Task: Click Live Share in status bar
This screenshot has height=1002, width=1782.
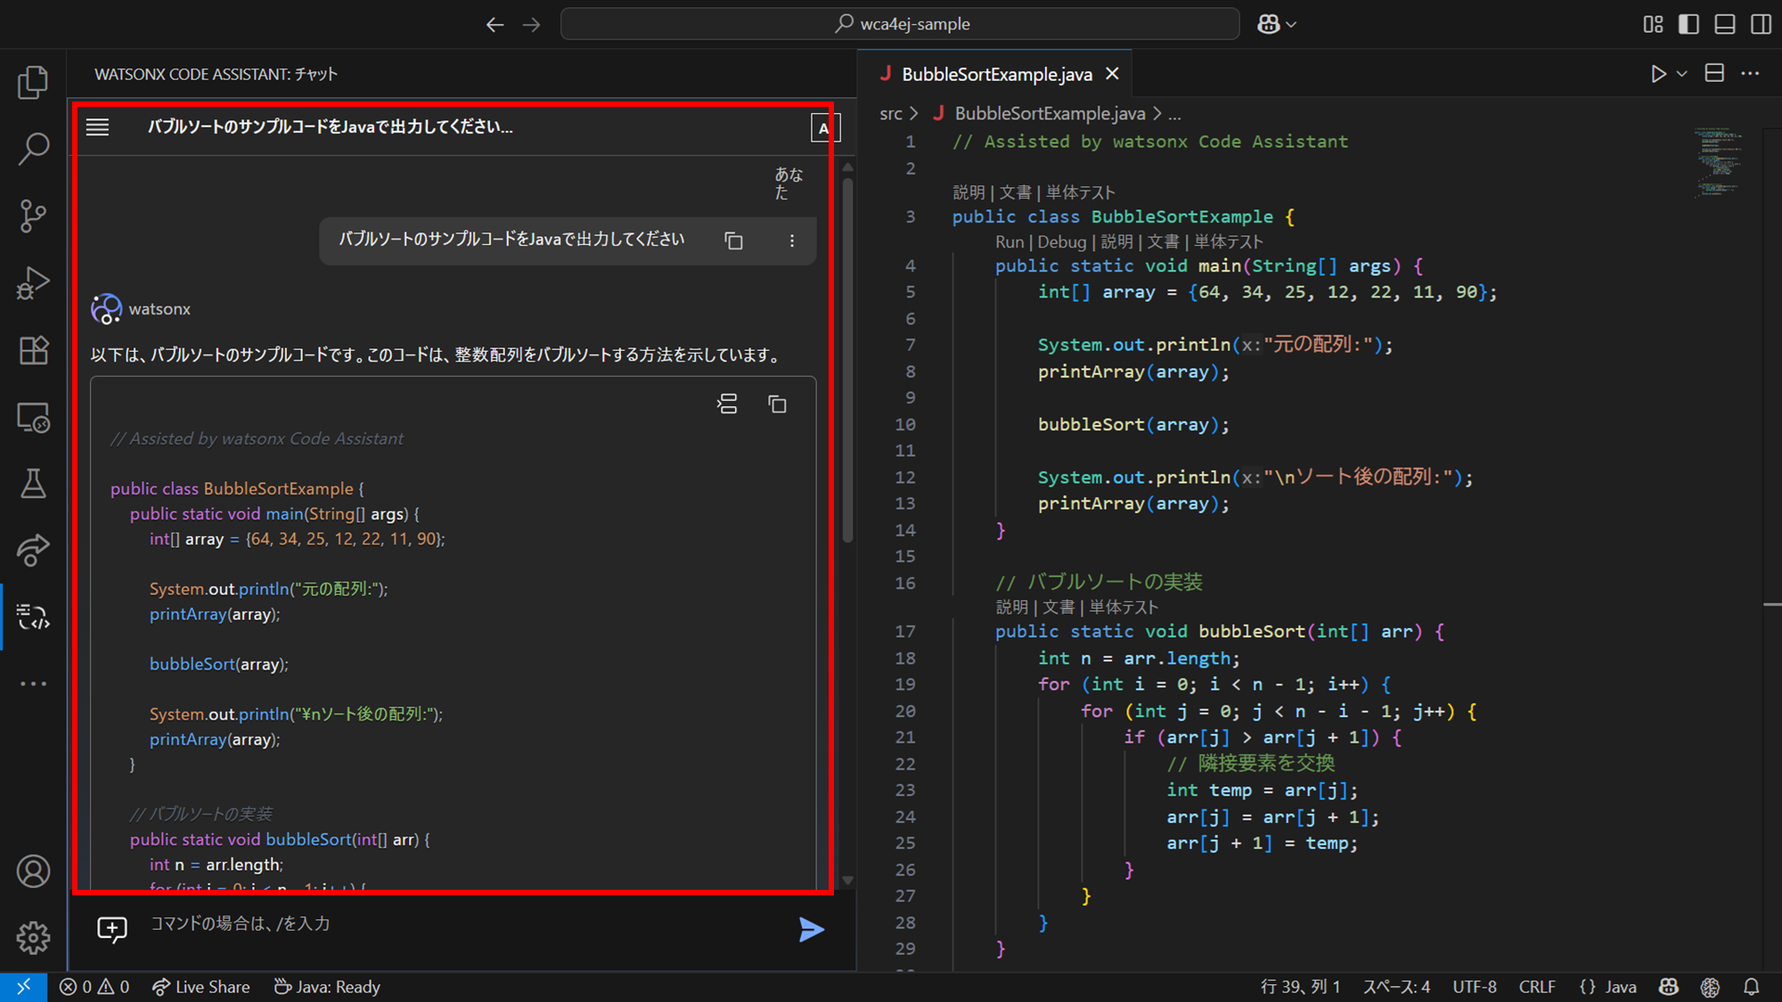Action: click(201, 987)
